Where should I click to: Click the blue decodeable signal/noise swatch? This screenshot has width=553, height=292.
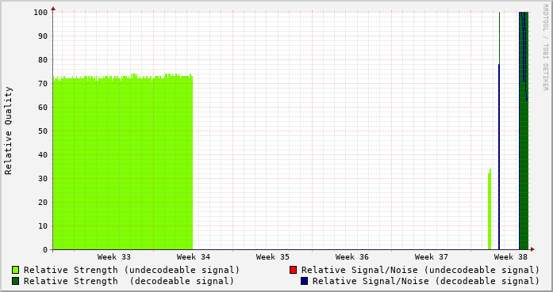(304, 281)
